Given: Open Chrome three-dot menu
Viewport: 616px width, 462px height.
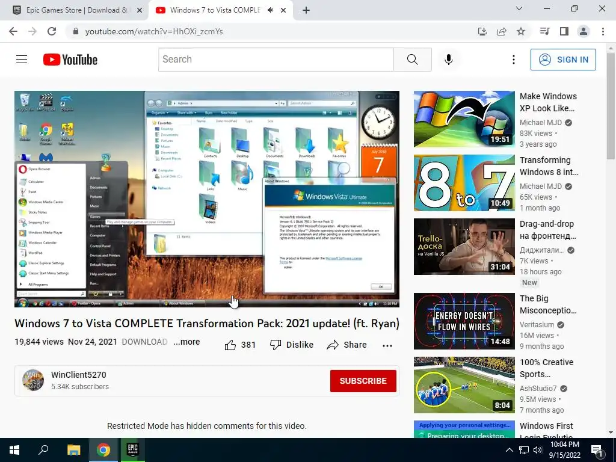Looking at the screenshot, I should tap(603, 31).
